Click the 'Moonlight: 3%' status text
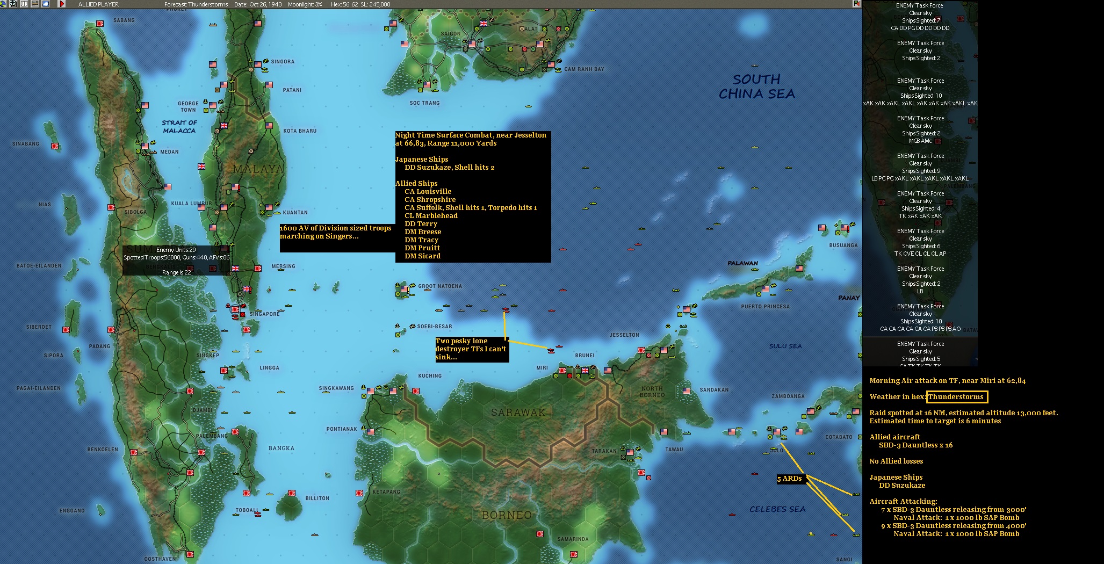The width and height of the screenshot is (1104, 564). point(305,4)
